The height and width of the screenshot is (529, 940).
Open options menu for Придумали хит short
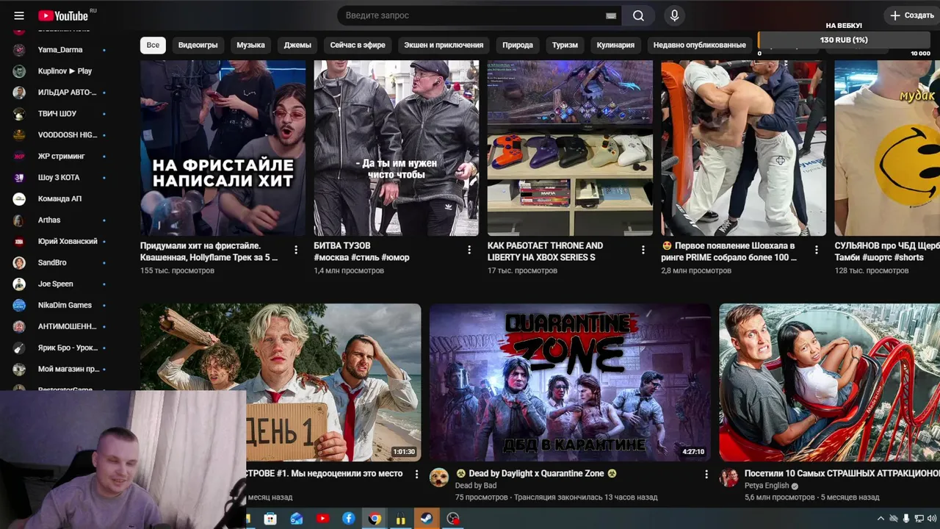tap(296, 251)
